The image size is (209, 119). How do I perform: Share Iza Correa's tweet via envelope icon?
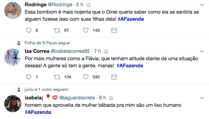114,77
